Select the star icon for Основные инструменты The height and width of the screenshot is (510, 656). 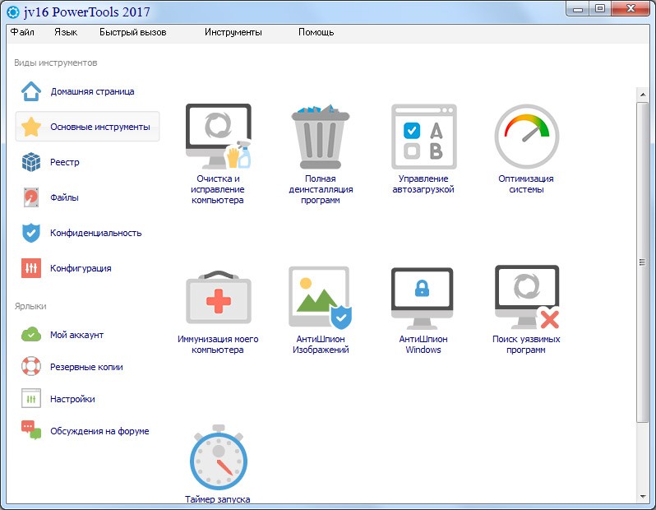(x=31, y=127)
